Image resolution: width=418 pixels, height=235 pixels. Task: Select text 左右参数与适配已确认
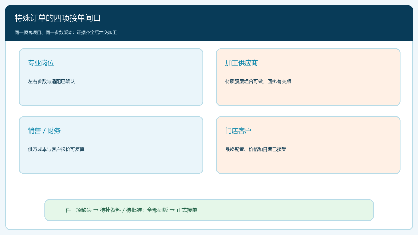click(51, 81)
